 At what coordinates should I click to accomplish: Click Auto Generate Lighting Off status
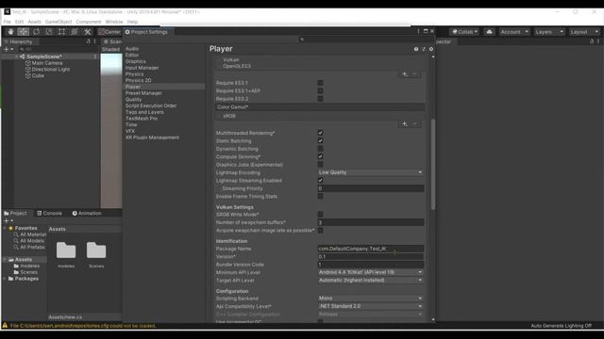click(561, 326)
